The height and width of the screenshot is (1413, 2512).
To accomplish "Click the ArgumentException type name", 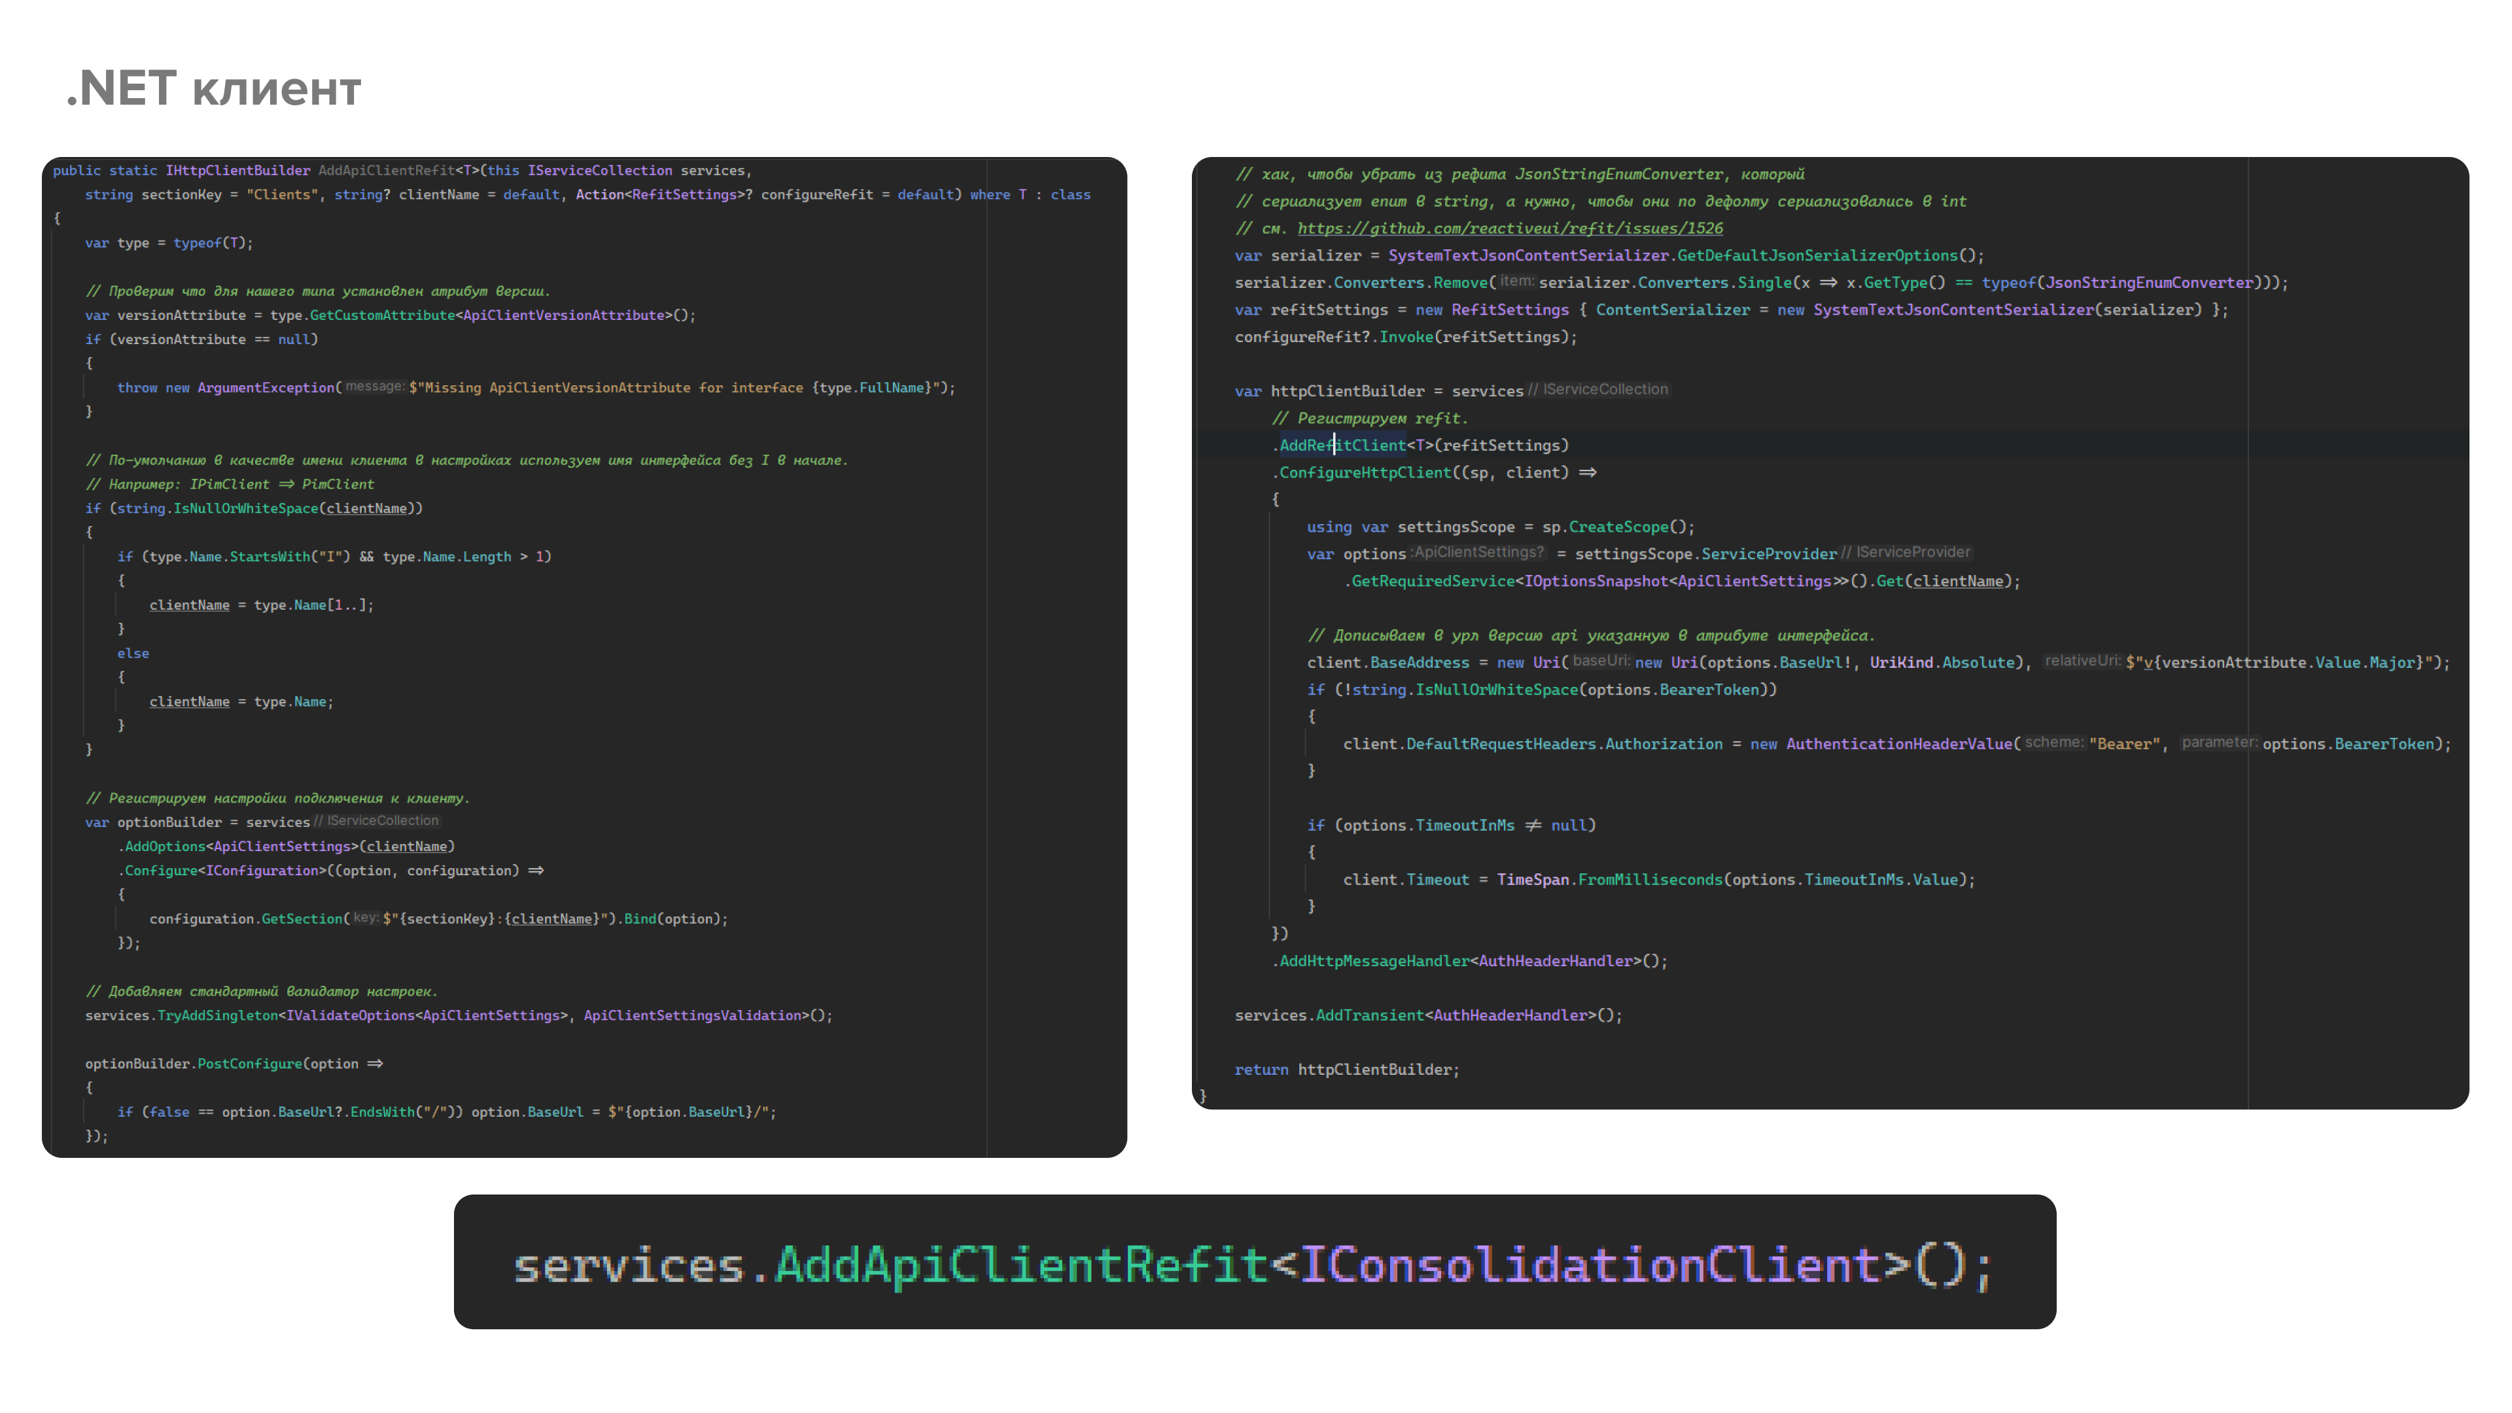I will coord(265,388).
